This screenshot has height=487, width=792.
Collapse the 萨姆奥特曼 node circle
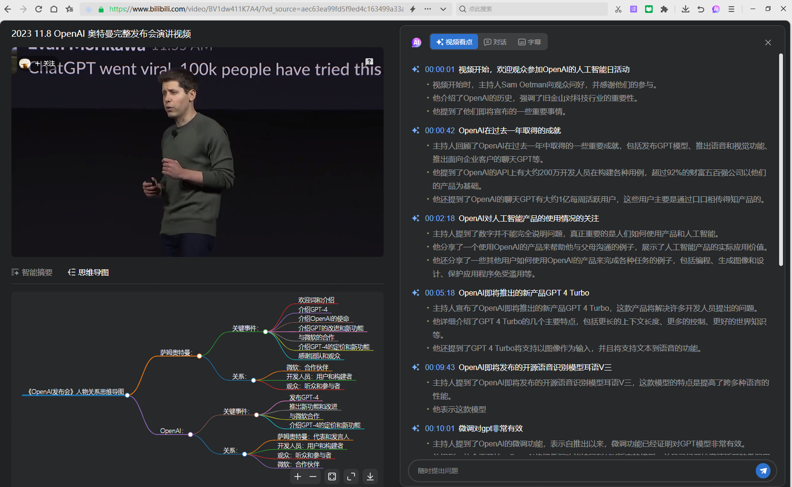199,356
